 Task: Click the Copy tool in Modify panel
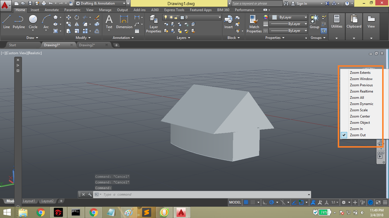(x=69, y=24)
